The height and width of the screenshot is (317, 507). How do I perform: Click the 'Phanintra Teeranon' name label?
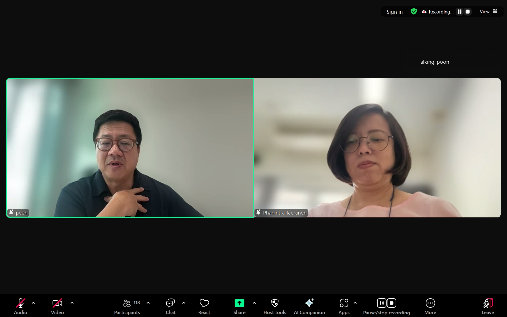pos(285,213)
